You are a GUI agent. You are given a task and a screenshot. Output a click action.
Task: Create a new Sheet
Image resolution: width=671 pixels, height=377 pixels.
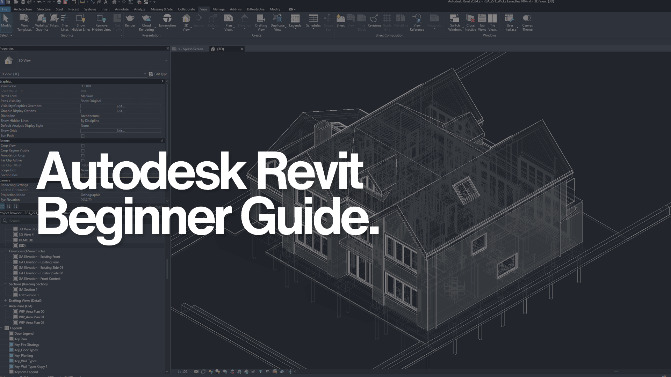point(340,22)
